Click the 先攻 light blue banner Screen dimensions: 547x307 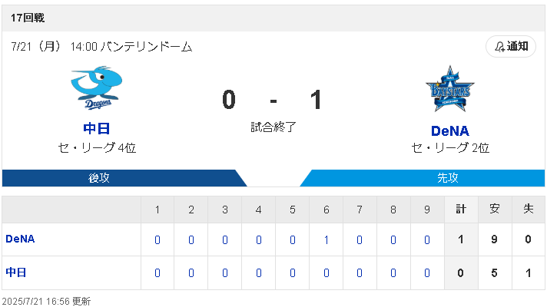click(x=423, y=178)
